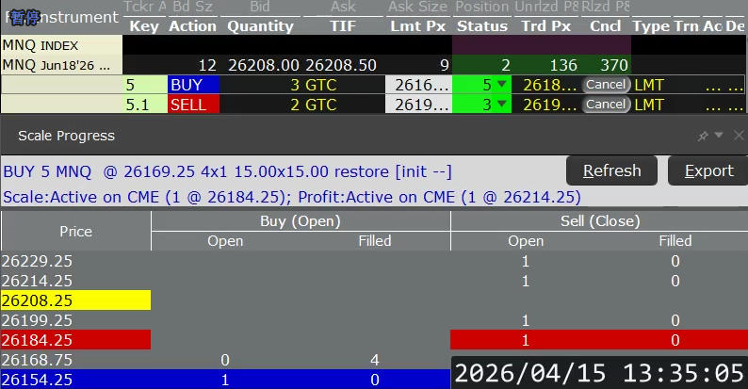The image size is (748, 389).
Task: Click LMT order type on SELL row
Action: (x=649, y=105)
